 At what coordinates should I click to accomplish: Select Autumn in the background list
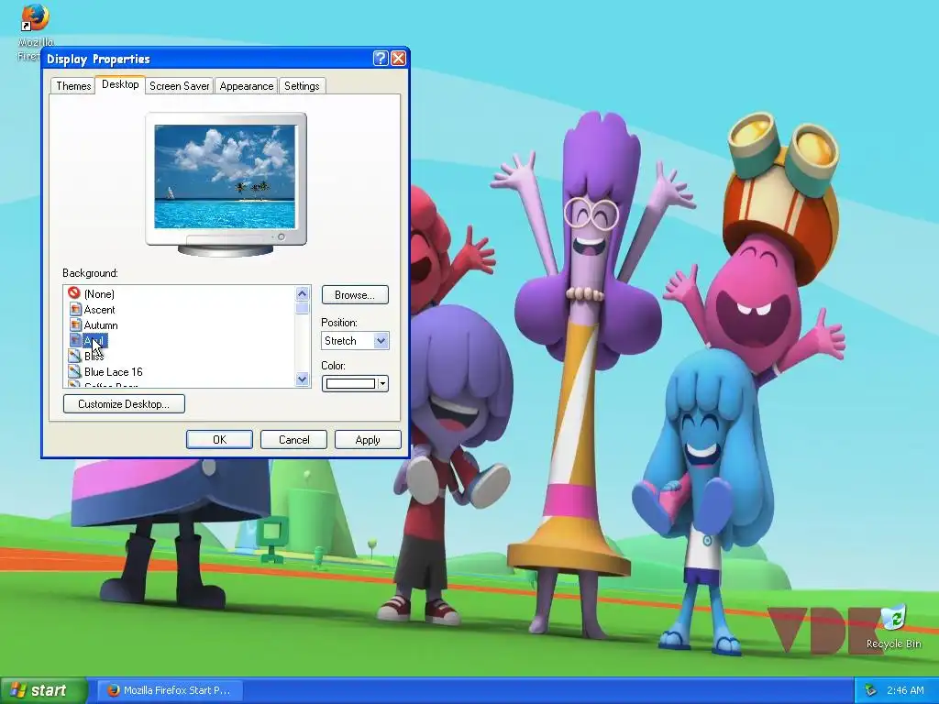tap(101, 325)
